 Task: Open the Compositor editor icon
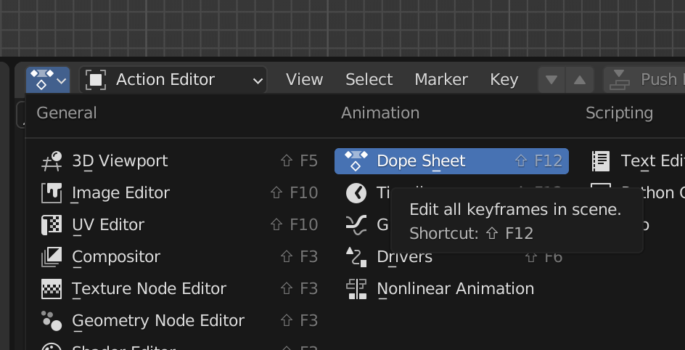click(x=52, y=257)
